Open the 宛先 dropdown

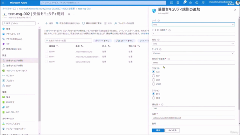(193, 43)
